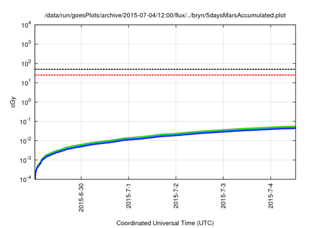Click the 10^-3 y-axis label
The height and width of the screenshot is (228, 326).
click(25, 160)
